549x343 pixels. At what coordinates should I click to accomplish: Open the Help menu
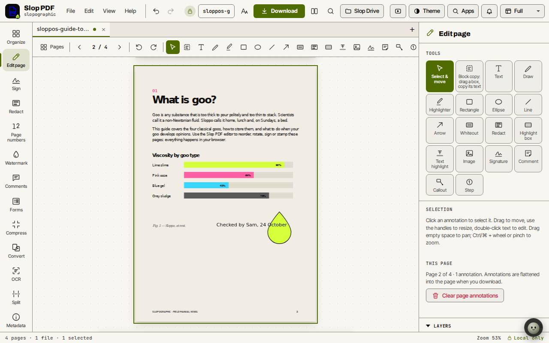point(130,11)
